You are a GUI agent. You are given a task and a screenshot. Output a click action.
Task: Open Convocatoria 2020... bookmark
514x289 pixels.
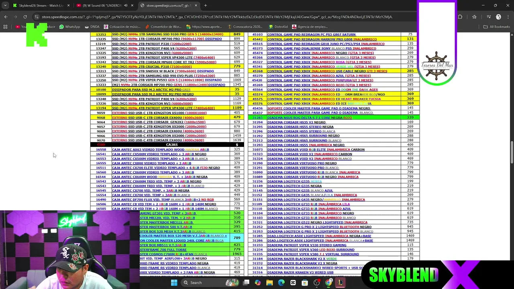pyautogui.click(x=245, y=27)
